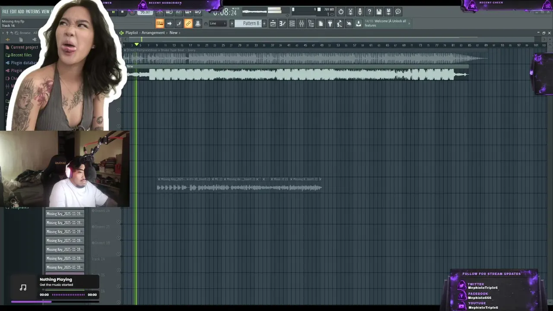This screenshot has width=553, height=311.
Task: Open the FILE menu
Action: click(6, 12)
